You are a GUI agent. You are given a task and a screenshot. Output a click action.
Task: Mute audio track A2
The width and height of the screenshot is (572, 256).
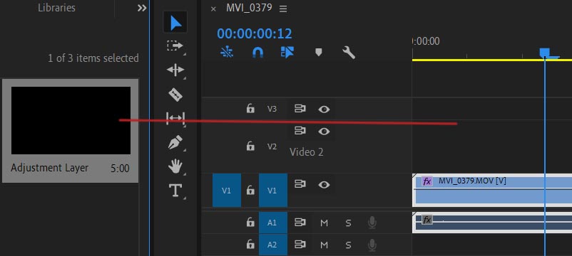324,245
